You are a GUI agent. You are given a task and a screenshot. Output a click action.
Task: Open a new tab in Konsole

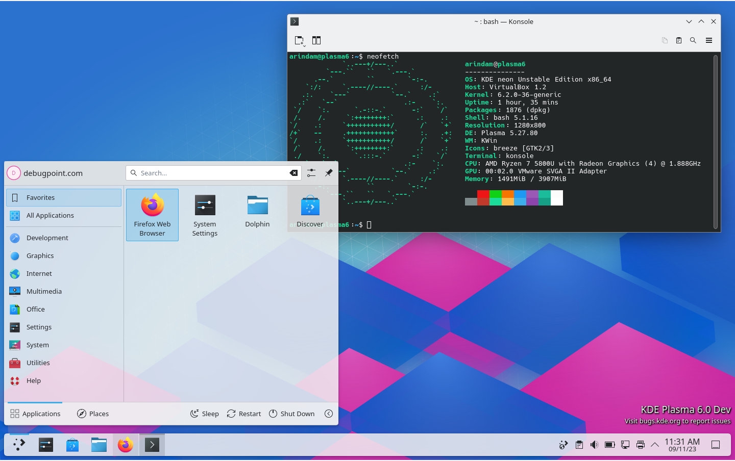pyautogui.click(x=300, y=40)
